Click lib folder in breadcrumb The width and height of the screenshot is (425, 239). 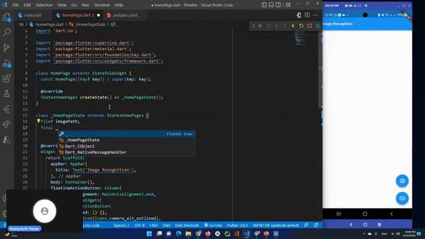pyautogui.click(x=21, y=25)
